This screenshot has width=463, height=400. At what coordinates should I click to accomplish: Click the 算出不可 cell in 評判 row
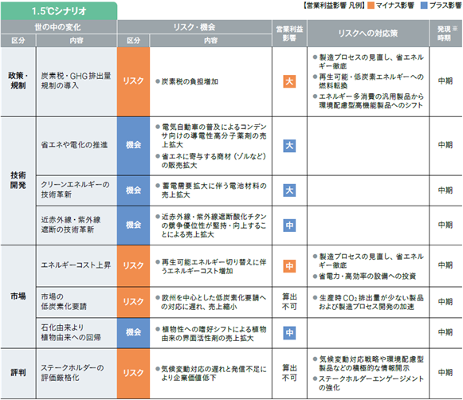click(x=289, y=373)
